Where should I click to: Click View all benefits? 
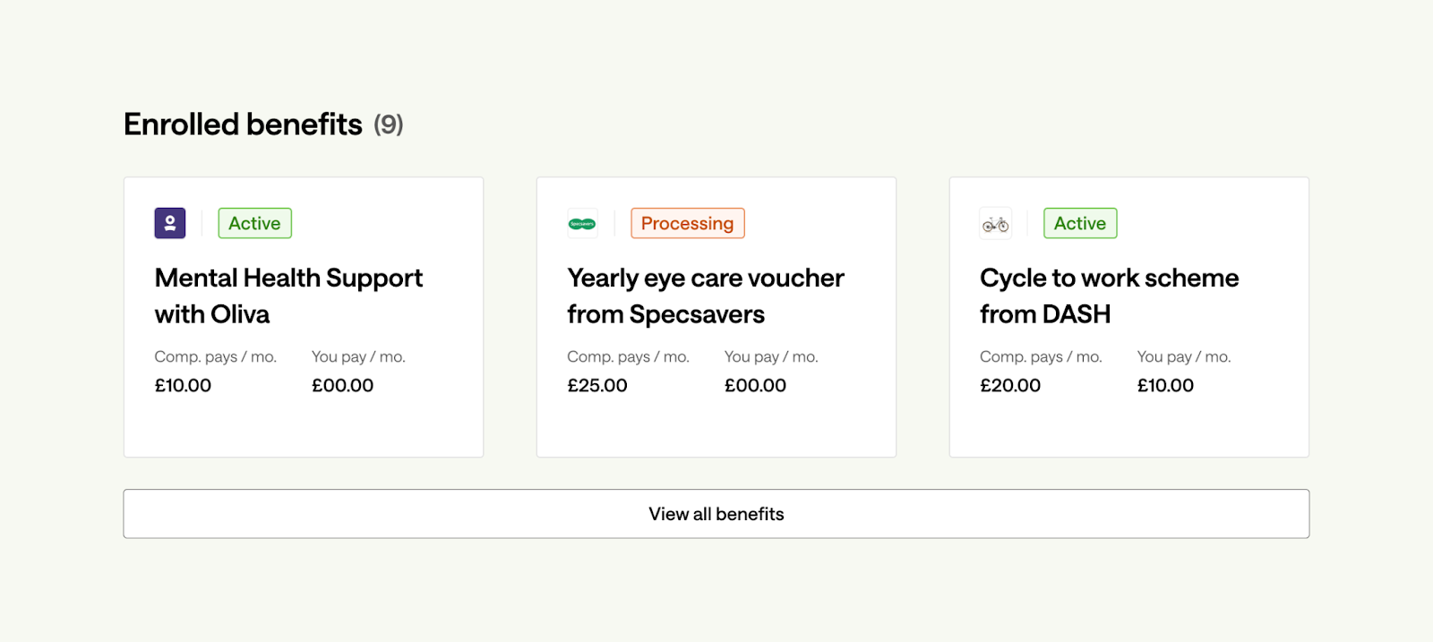click(x=716, y=513)
